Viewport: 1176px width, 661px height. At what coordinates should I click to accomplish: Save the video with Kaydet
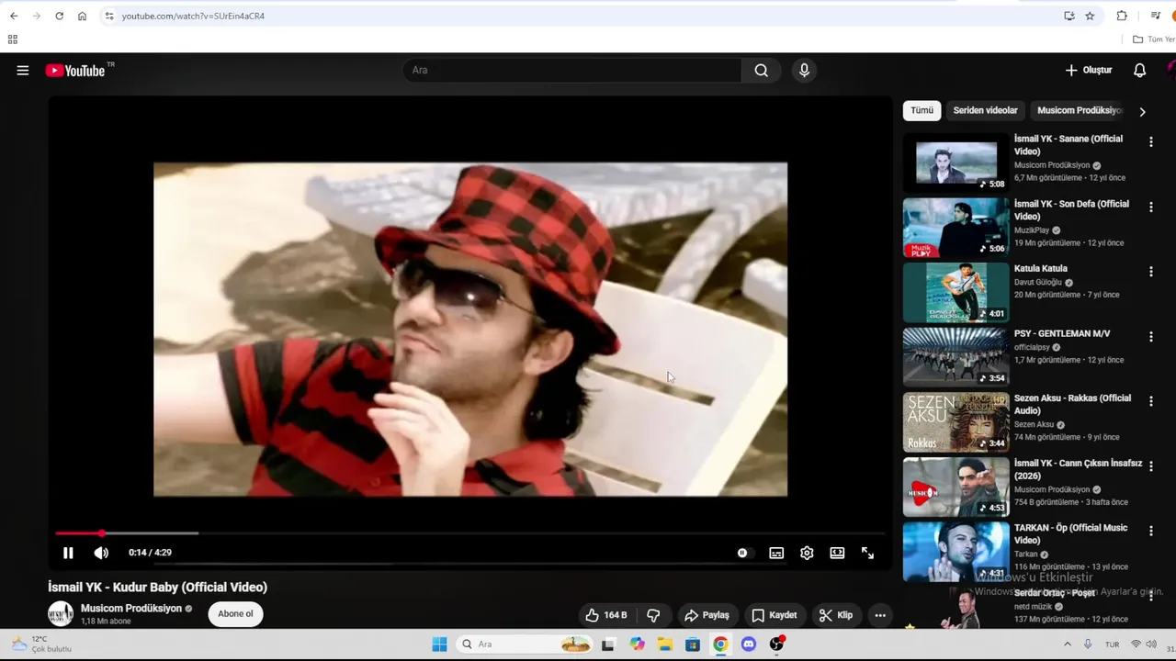pyautogui.click(x=774, y=615)
